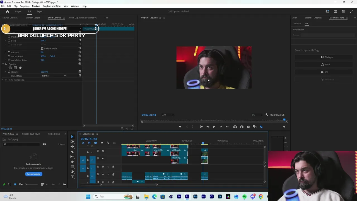The image size is (357, 201).
Task: Toggle V1 track output eye icon
Action: pyautogui.click(x=103, y=158)
